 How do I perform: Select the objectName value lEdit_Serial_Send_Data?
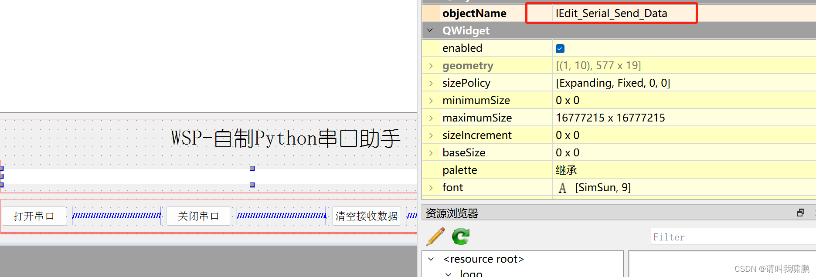point(612,13)
